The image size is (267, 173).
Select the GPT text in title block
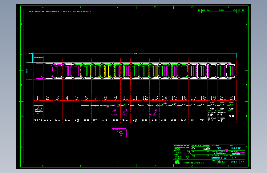[219, 148]
